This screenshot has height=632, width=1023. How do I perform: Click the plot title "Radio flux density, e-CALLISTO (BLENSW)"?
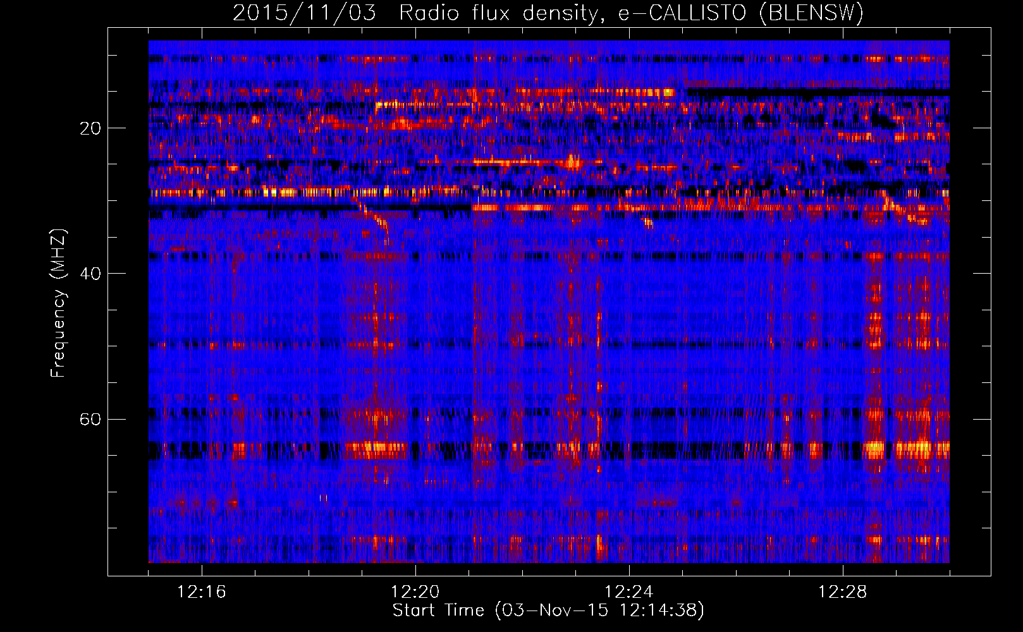click(x=631, y=13)
